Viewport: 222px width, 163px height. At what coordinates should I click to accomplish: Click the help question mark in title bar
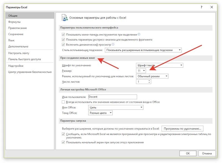[201, 7]
